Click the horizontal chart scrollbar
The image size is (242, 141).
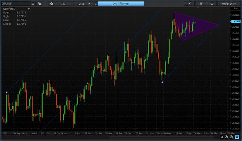point(161,137)
